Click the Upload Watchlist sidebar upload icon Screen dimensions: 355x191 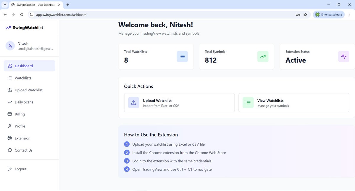(x=10, y=90)
